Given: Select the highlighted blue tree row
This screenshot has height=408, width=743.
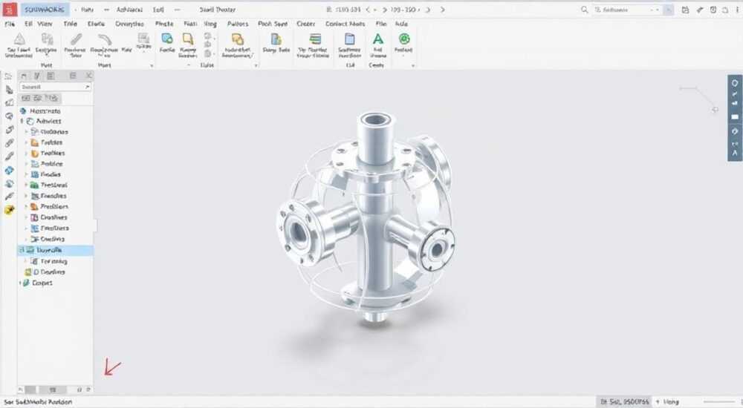Looking at the screenshot, I should (56, 250).
